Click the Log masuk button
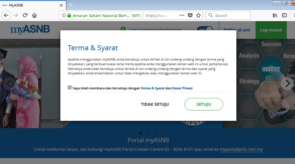The height and width of the screenshot is (164, 295). (x=271, y=30)
